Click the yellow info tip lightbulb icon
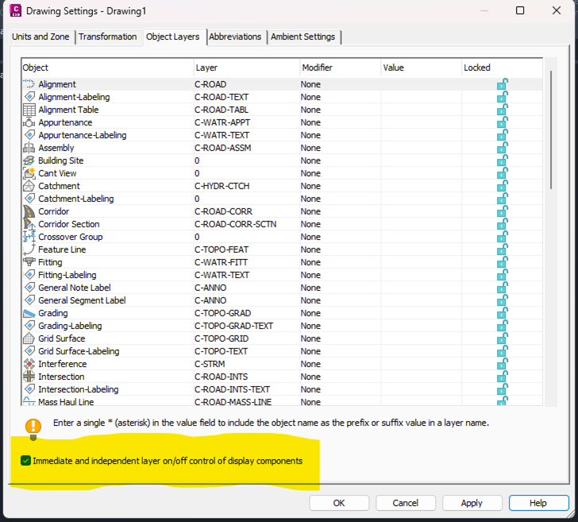The image size is (578, 522). (33, 429)
